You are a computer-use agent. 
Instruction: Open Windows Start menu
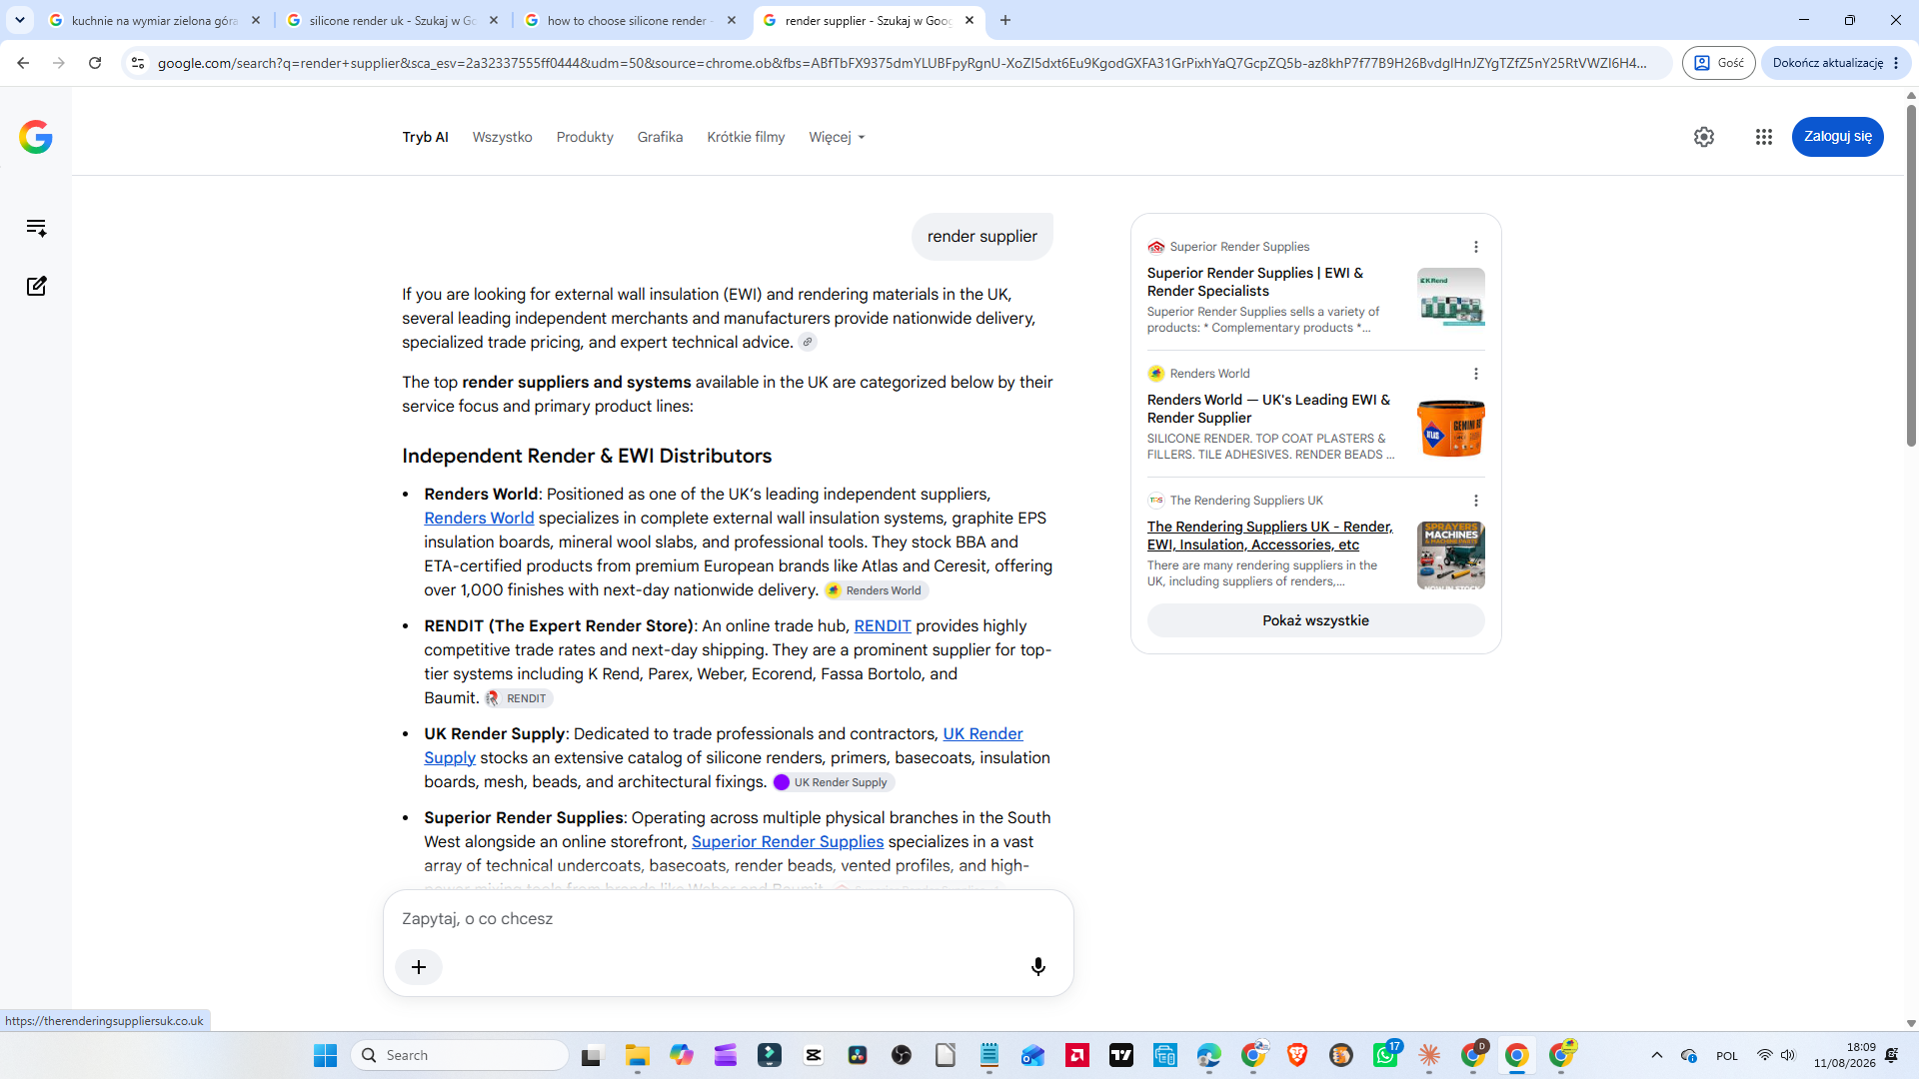pos(326,1055)
